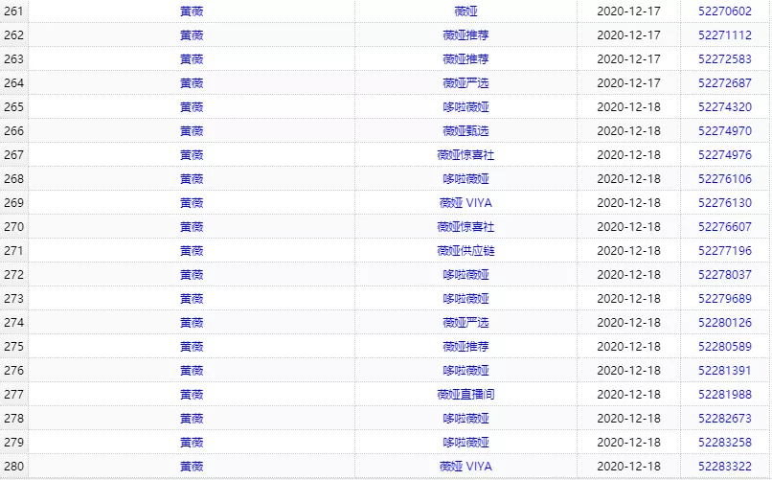Open registration number 52283322 link
Viewport: 772px width, 480px height.
pos(725,467)
